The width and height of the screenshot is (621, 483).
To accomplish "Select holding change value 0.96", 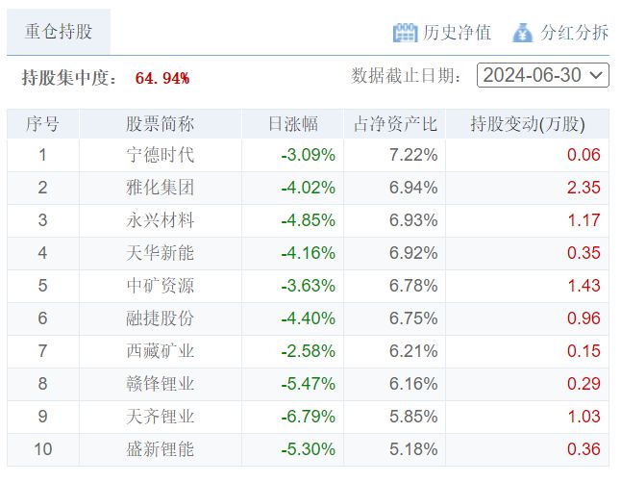I will point(584,318).
